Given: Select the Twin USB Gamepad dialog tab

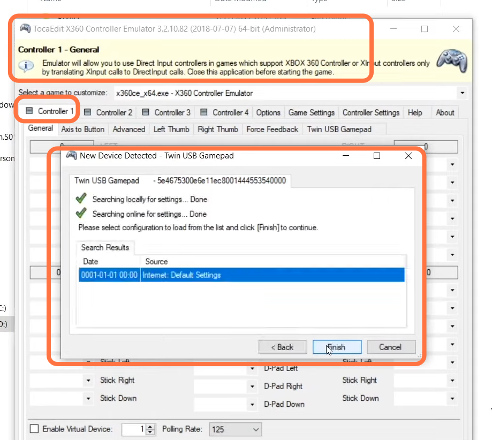Looking at the screenshot, I should pos(180,181).
